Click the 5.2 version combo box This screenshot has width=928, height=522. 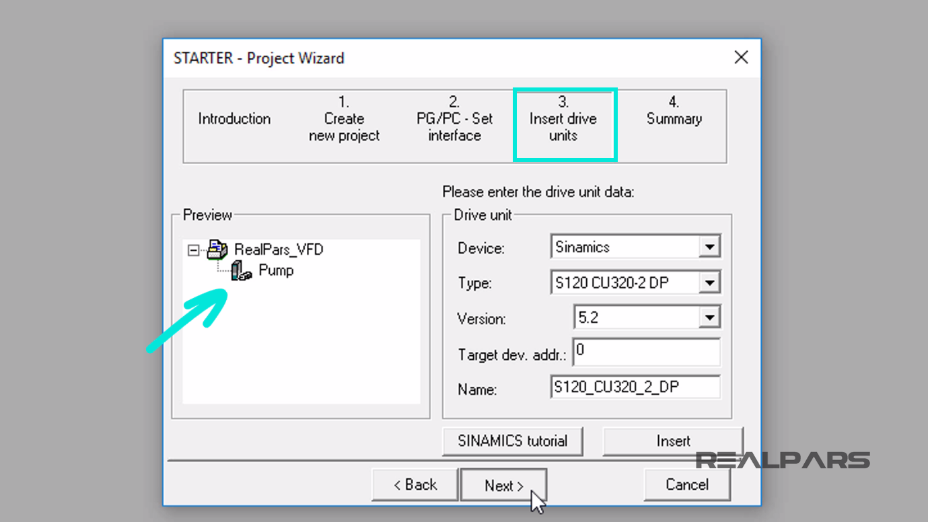[647, 318]
